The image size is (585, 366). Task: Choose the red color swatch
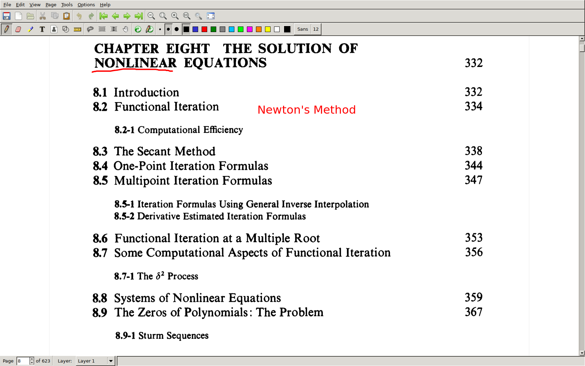tap(204, 29)
